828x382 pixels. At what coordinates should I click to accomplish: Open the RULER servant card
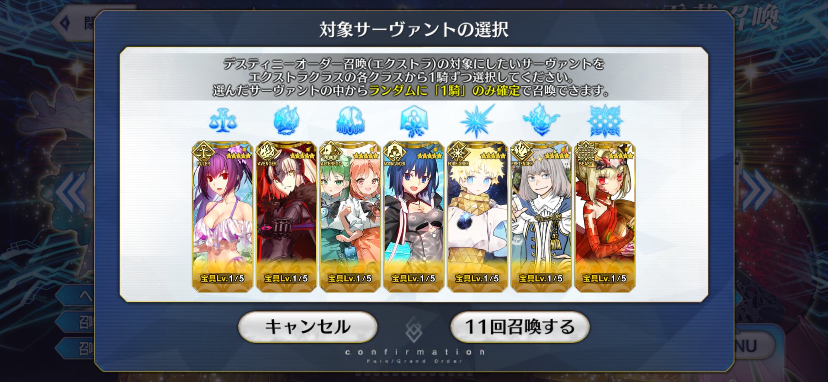(x=223, y=216)
